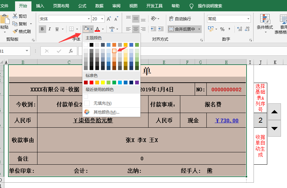Image resolution: width=287 pixels, height=188 pixels.
Task: Click the Increase Indent icon
Action: tap(161, 29)
